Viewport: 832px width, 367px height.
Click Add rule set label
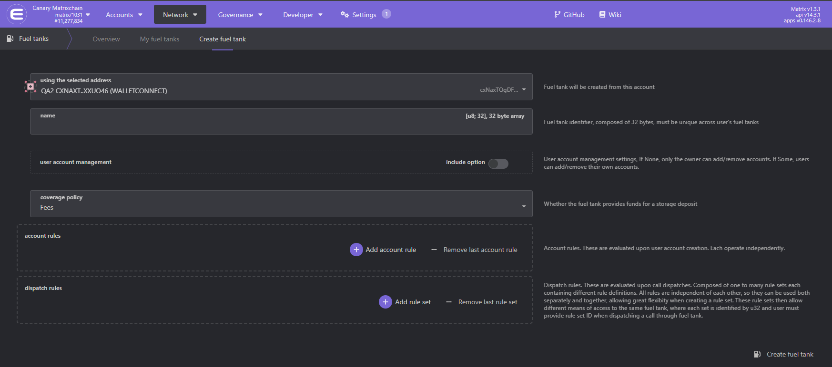click(413, 302)
